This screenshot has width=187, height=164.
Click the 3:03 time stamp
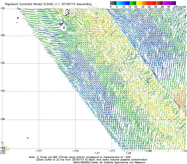click(x=3, y=153)
